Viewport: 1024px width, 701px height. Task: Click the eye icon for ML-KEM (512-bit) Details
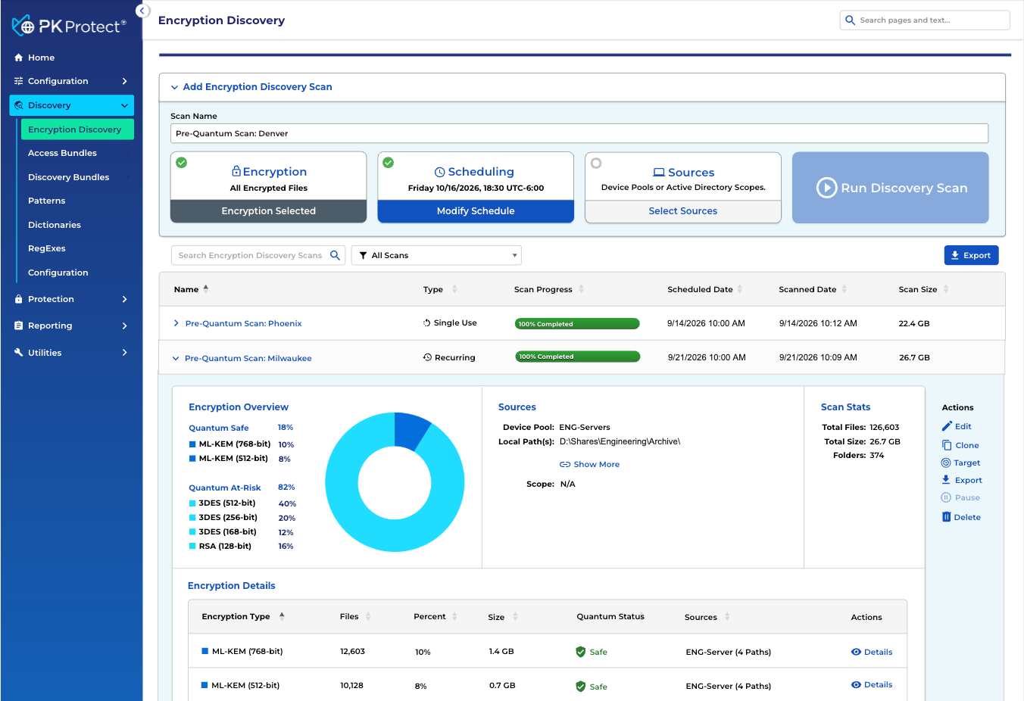tap(856, 685)
